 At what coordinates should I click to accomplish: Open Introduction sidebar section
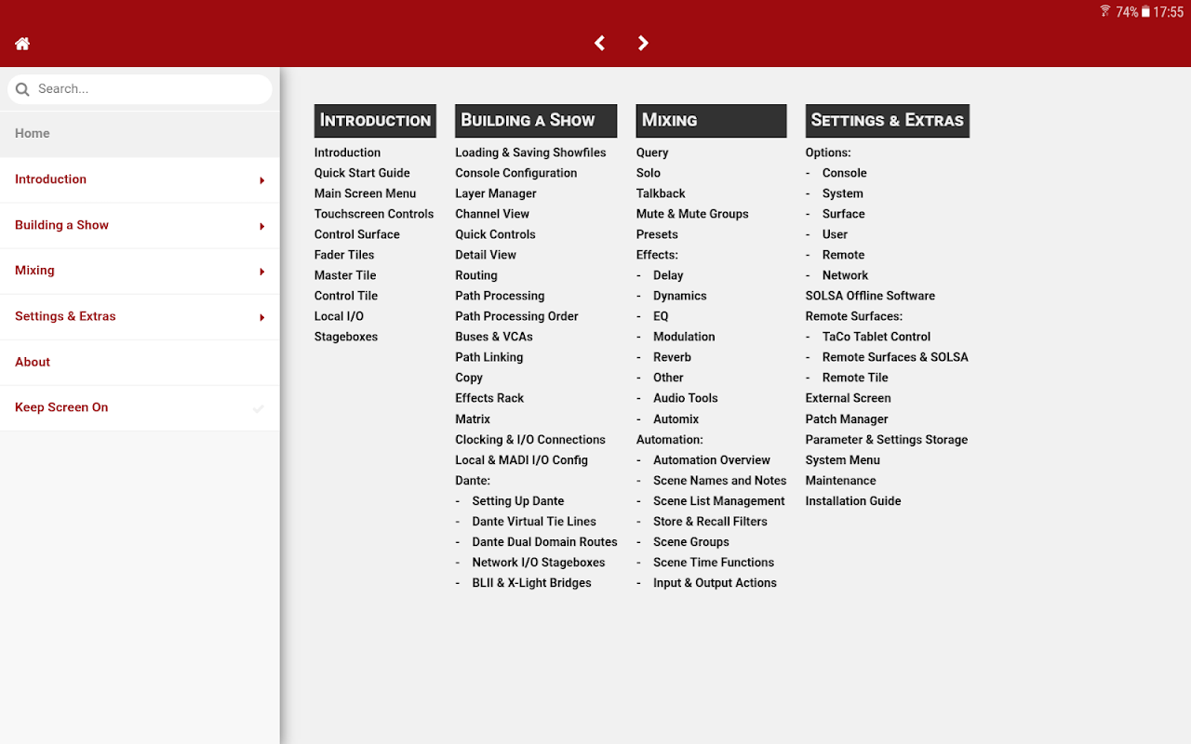(x=140, y=179)
